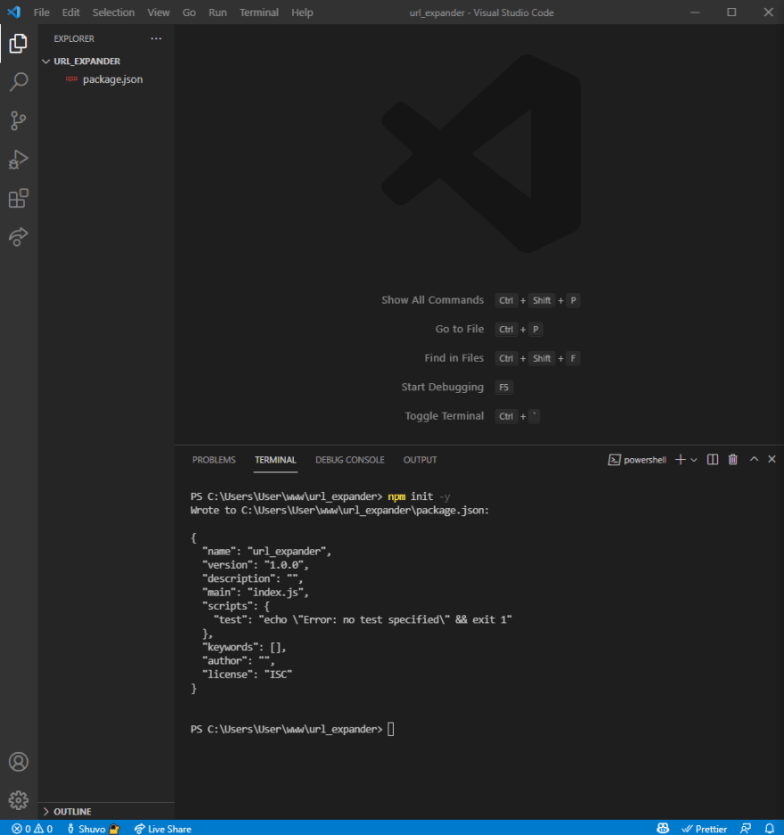Split the terminal panel
This screenshot has width=784, height=835.
pyautogui.click(x=713, y=460)
